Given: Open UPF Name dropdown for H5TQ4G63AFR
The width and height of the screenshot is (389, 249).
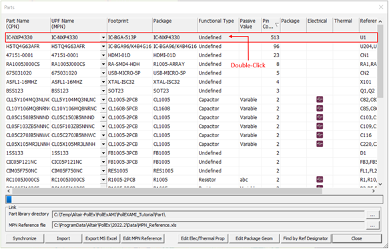Looking at the screenshot, I should click(x=103, y=47).
